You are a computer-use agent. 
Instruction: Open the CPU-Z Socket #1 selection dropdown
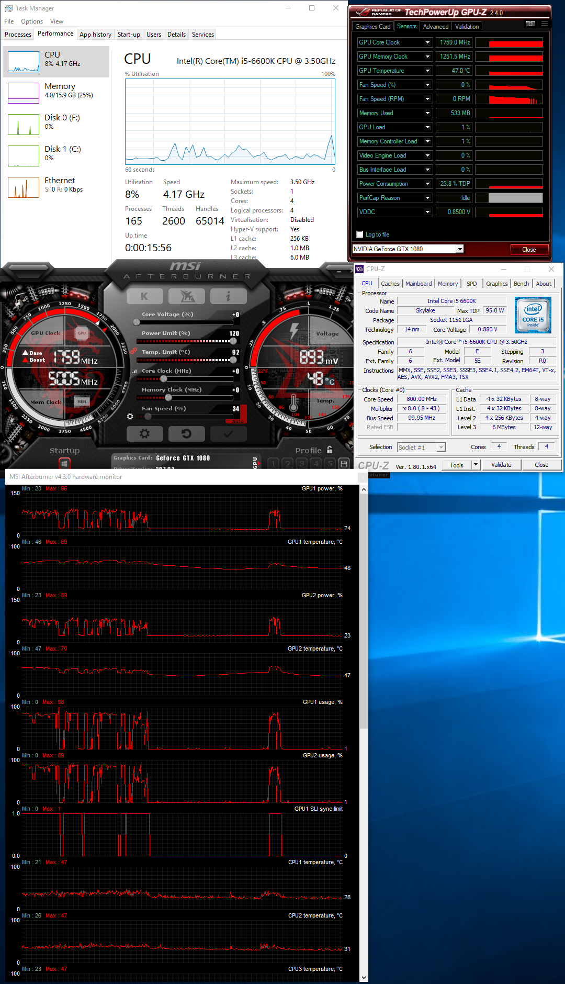421,448
